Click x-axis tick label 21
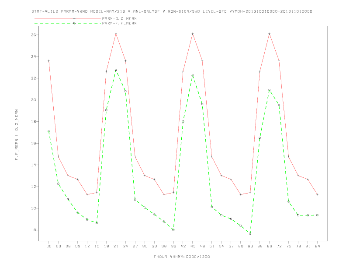Screen dimensions: 346x268 tap(116, 246)
